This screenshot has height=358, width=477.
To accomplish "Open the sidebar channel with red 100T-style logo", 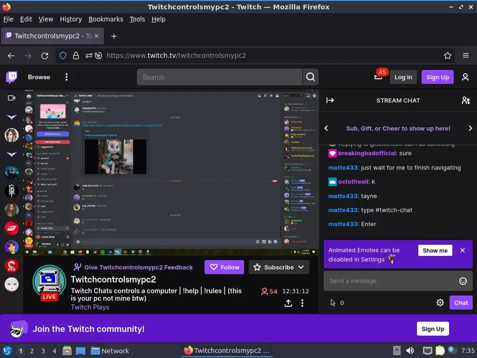I will click(x=12, y=228).
